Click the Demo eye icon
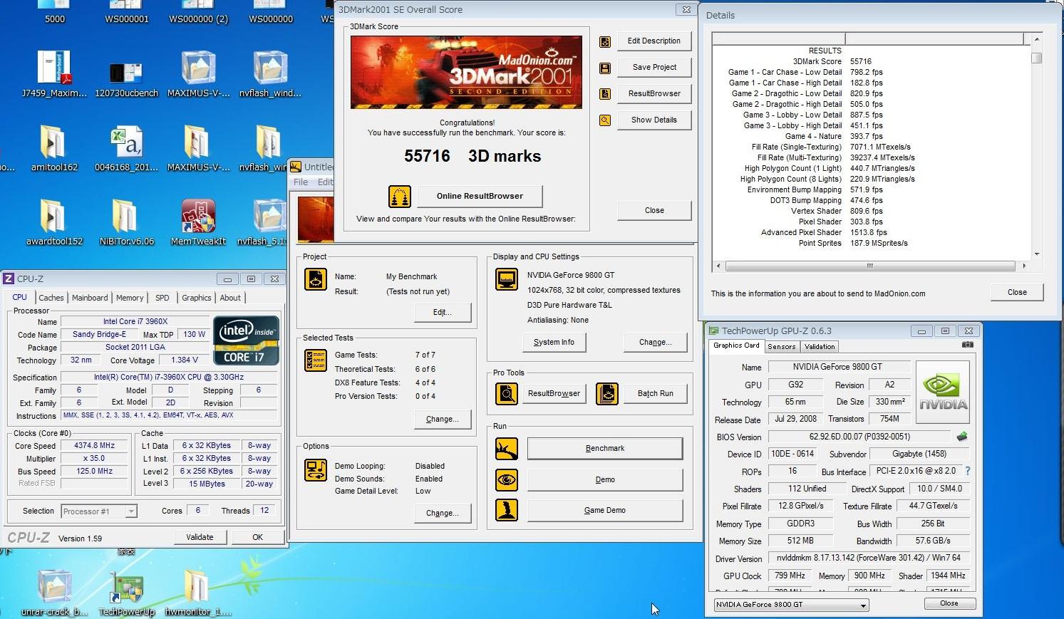1064x619 pixels. coord(507,479)
